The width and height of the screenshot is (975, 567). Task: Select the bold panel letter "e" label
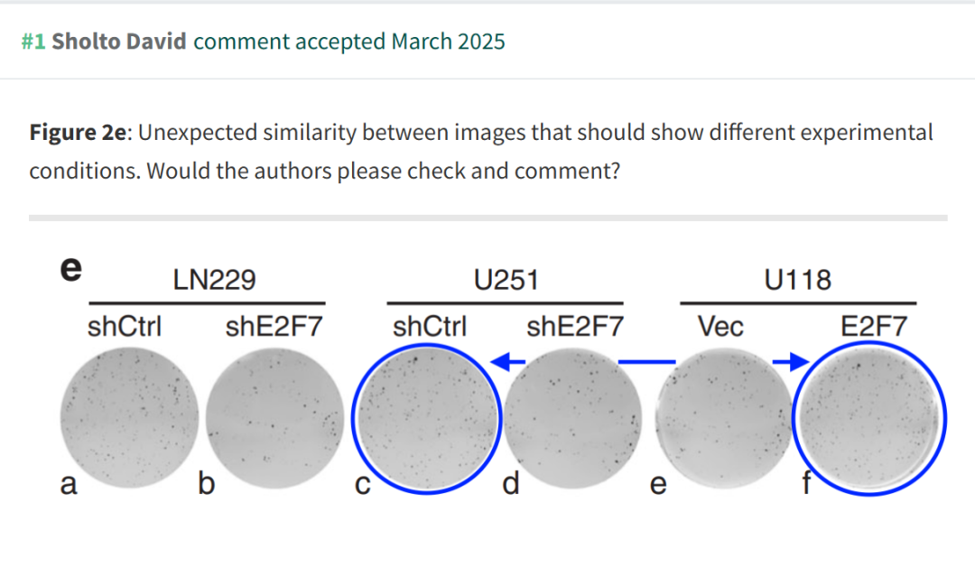[71, 269]
